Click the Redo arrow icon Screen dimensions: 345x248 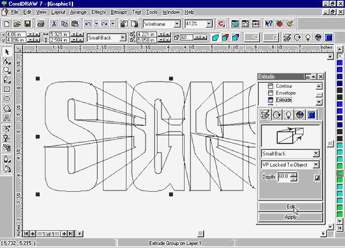(x=104, y=24)
